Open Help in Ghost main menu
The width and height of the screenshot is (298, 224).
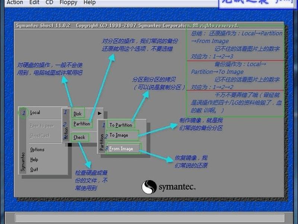coord(34,159)
